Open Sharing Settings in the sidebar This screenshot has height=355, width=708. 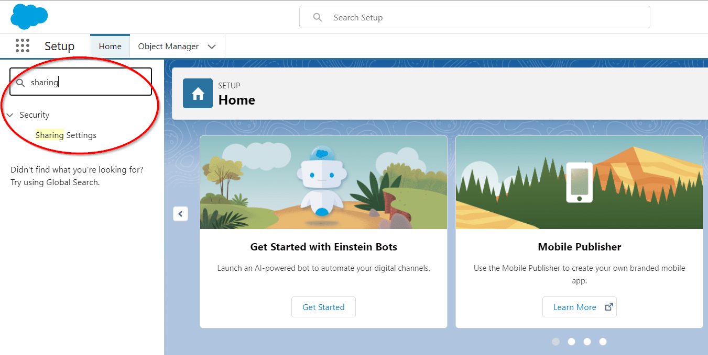click(x=66, y=135)
